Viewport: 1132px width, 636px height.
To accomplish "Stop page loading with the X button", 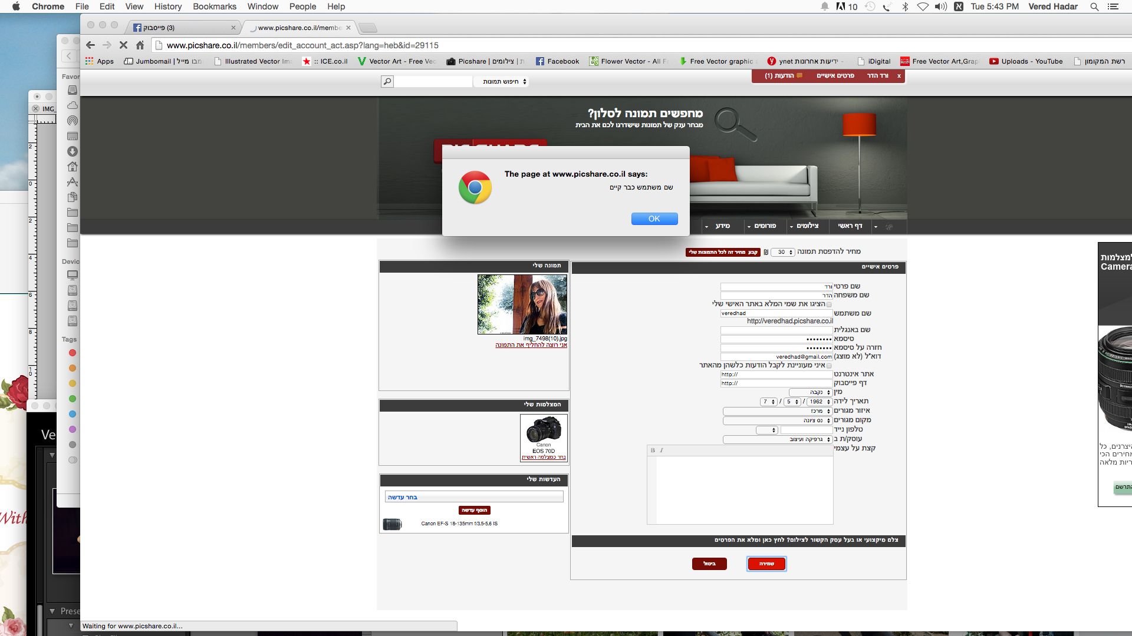I will [x=123, y=45].
